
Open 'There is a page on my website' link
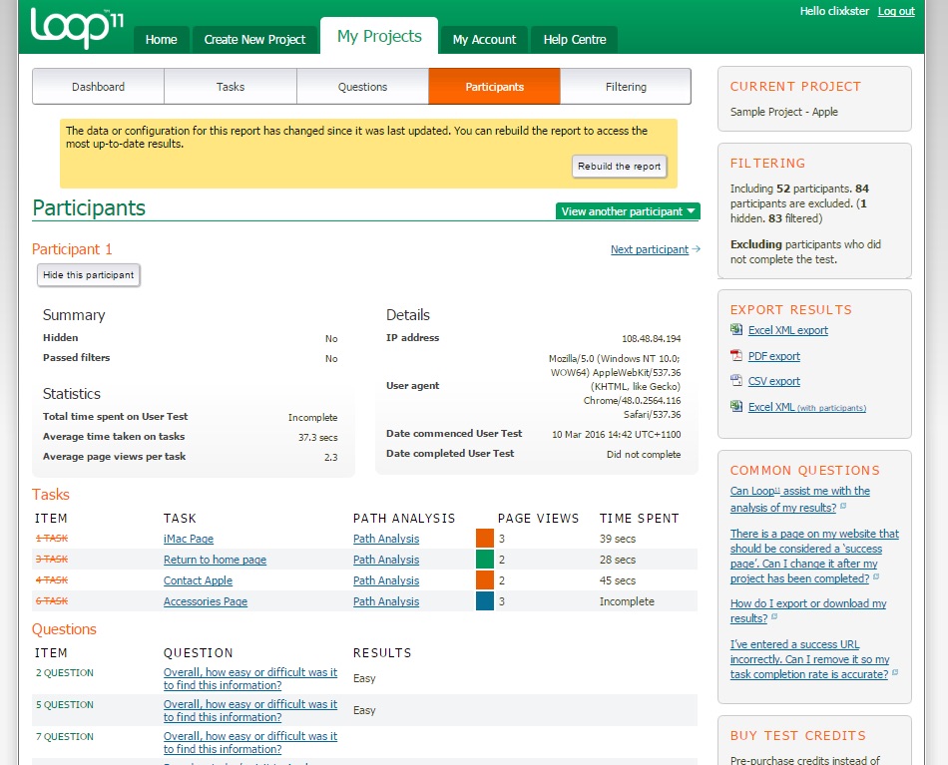pyautogui.click(x=814, y=556)
